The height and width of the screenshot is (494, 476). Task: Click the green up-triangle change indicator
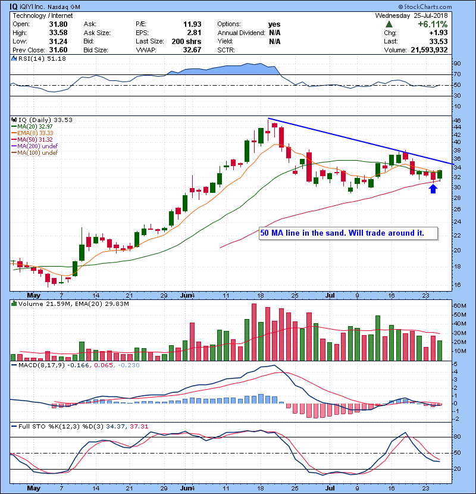[389, 24]
